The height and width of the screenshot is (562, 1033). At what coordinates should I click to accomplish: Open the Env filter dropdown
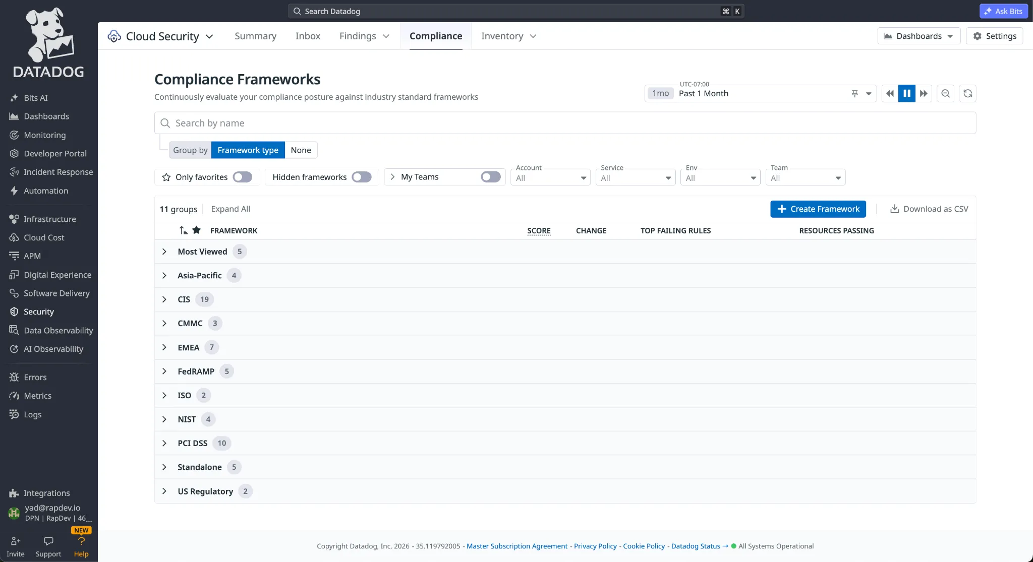coord(720,177)
